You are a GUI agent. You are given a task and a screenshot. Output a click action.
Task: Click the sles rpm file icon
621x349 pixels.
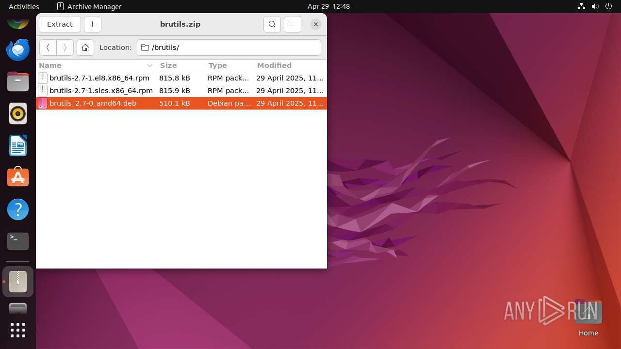coord(43,91)
